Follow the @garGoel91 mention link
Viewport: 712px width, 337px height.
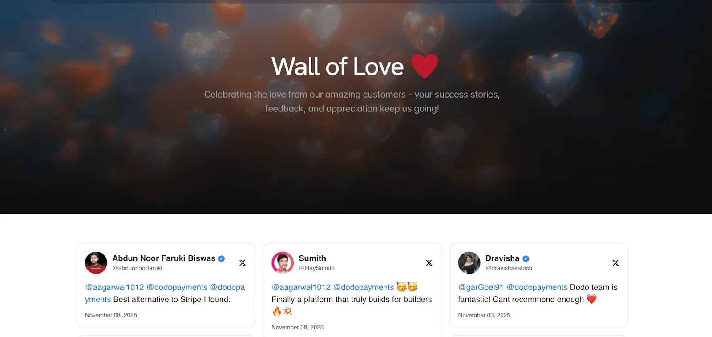[x=481, y=287]
